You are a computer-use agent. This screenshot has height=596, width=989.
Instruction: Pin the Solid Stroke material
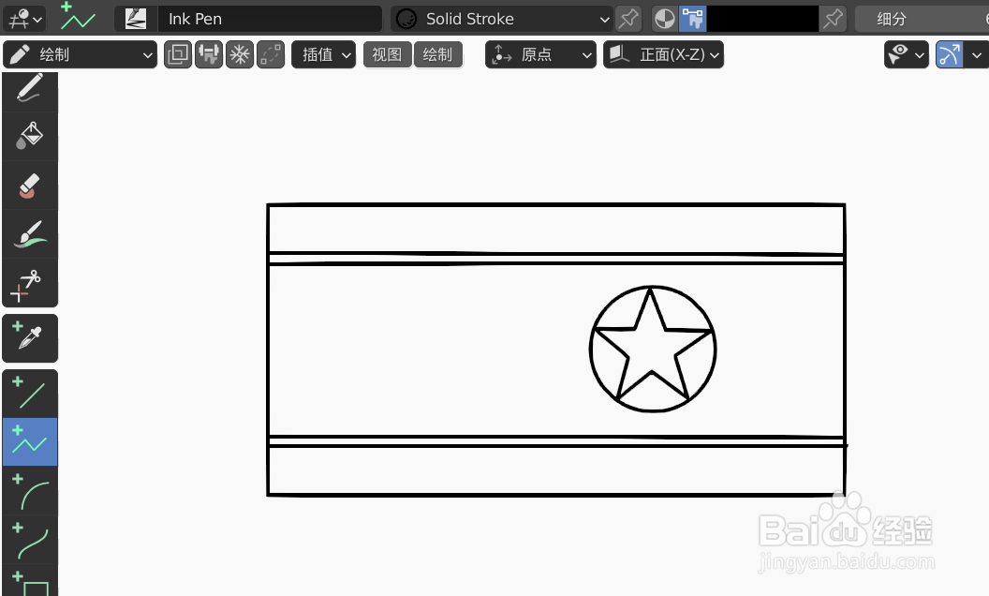tap(628, 19)
